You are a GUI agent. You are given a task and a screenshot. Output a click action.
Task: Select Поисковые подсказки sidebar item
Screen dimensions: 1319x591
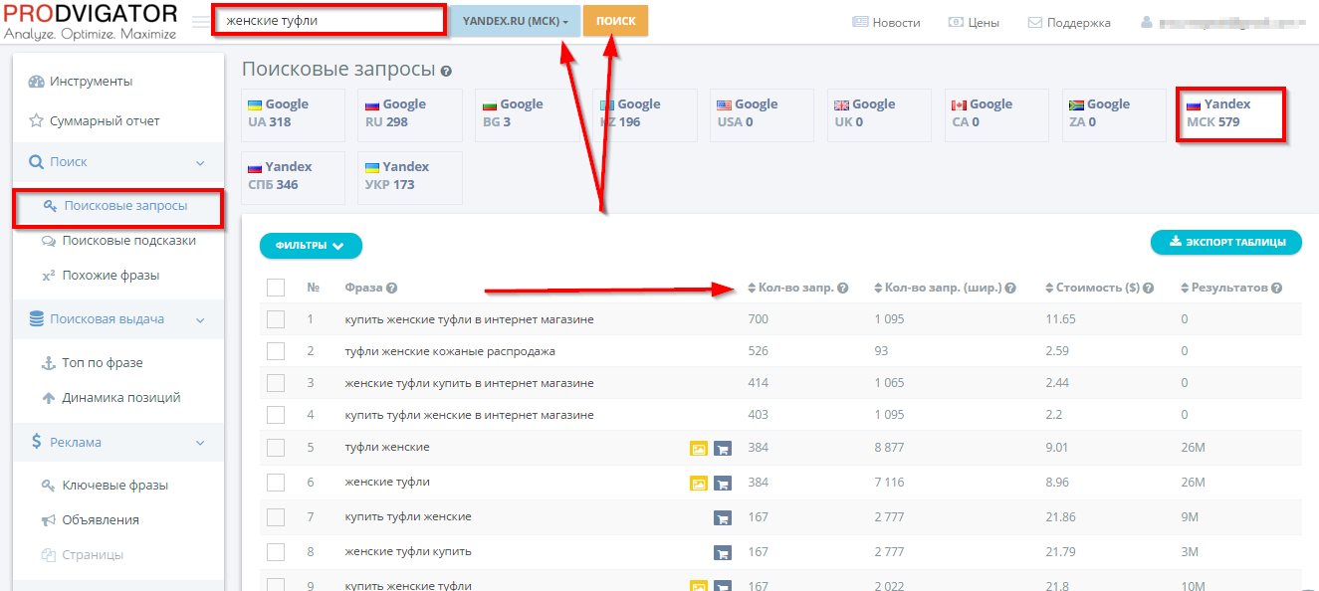pos(118,241)
